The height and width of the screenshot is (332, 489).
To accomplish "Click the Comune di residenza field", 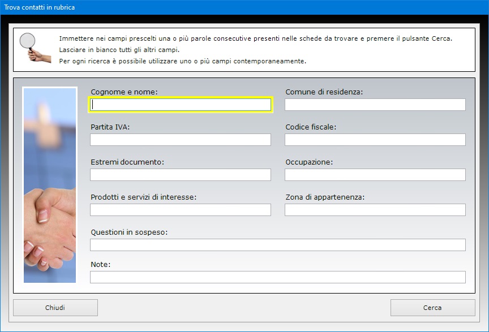I will [x=375, y=105].
